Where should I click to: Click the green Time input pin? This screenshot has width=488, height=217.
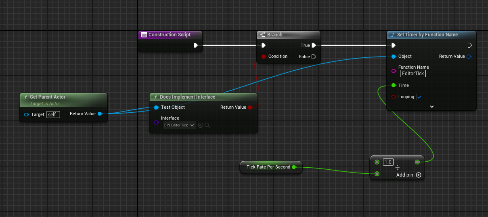pyautogui.click(x=394, y=85)
